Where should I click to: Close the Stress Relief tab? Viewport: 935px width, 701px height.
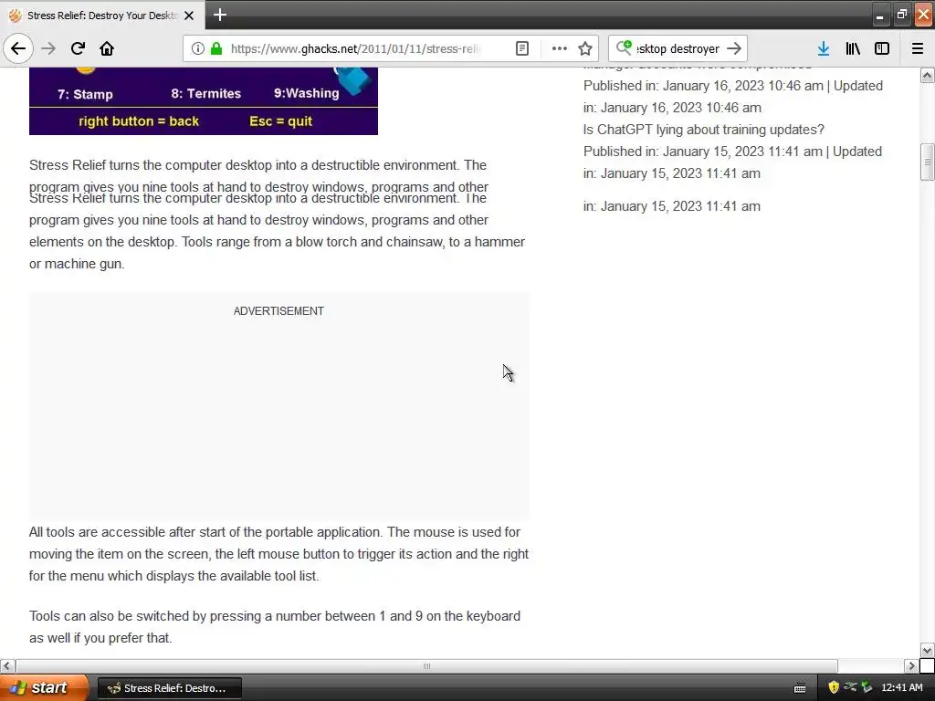coord(189,16)
